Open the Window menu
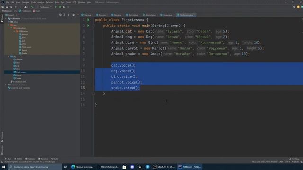 pyautogui.click(x=81, y=2)
